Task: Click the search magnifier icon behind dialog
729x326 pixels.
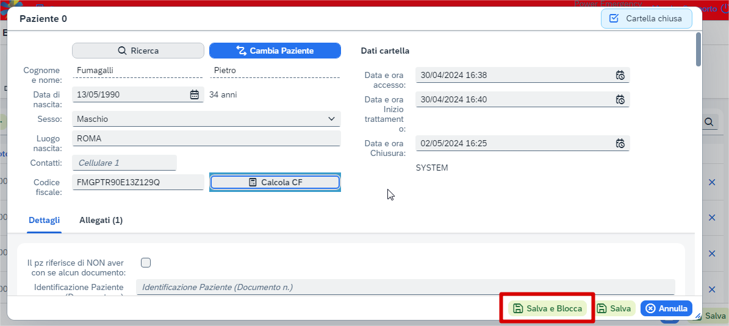Action: tap(708, 122)
